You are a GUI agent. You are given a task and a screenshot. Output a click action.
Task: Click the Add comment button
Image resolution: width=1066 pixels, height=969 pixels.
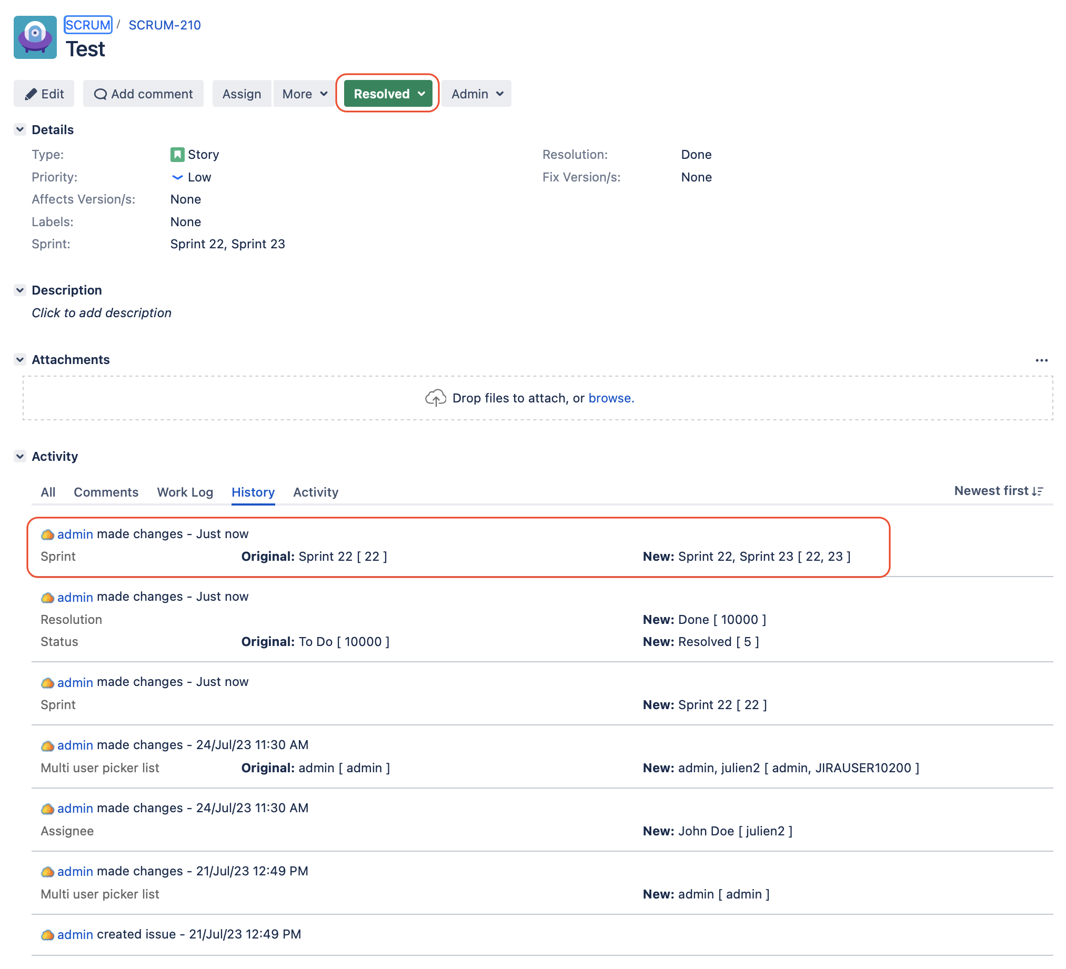point(143,94)
